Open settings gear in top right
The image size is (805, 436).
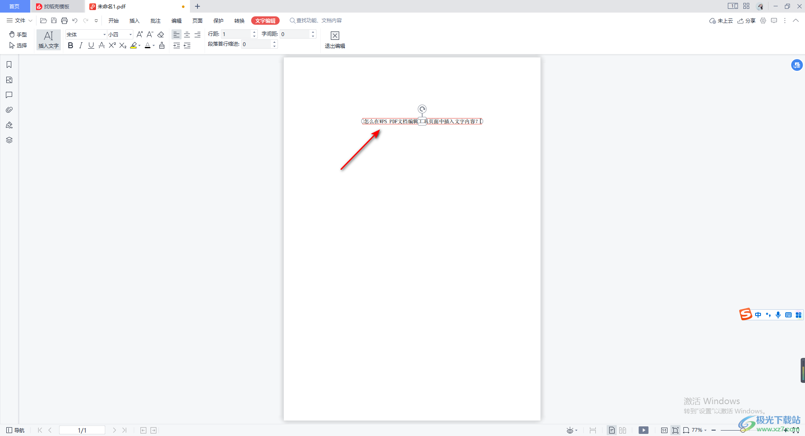[x=763, y=21]
